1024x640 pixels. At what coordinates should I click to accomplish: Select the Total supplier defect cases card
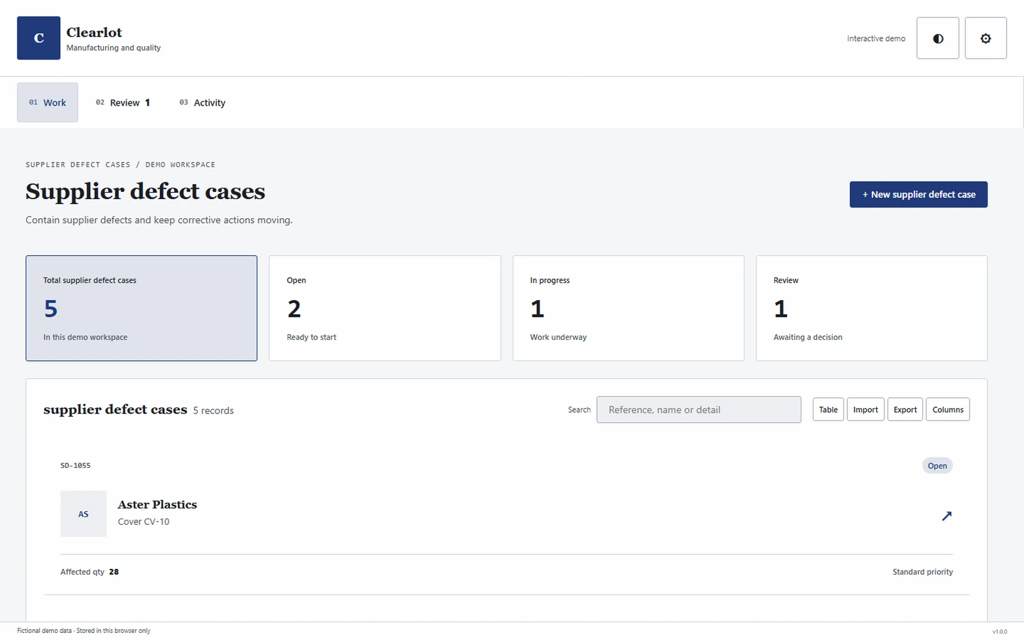pyautogui.click(x=141, y=308)
